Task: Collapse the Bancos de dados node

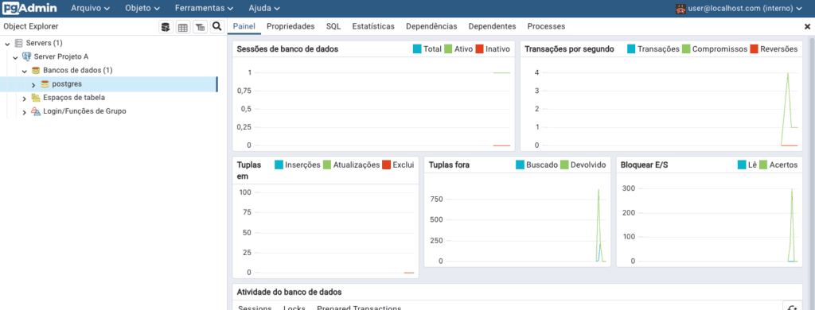Action: click(25, 71)
